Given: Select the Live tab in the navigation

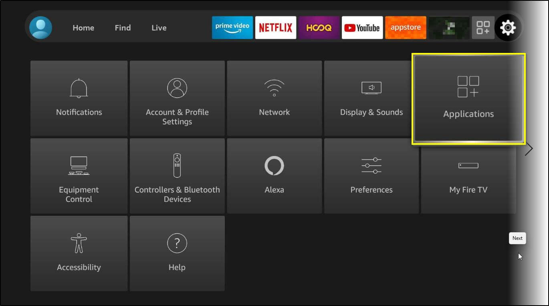Looking at the screenshot, I should click(159, 27).
